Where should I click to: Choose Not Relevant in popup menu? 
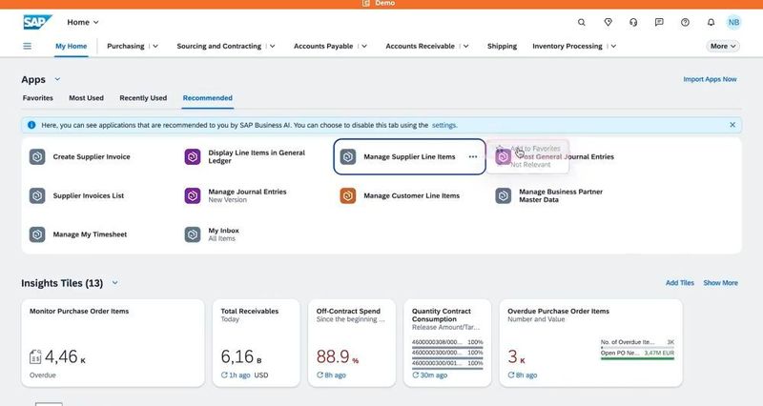coord(528,165)
